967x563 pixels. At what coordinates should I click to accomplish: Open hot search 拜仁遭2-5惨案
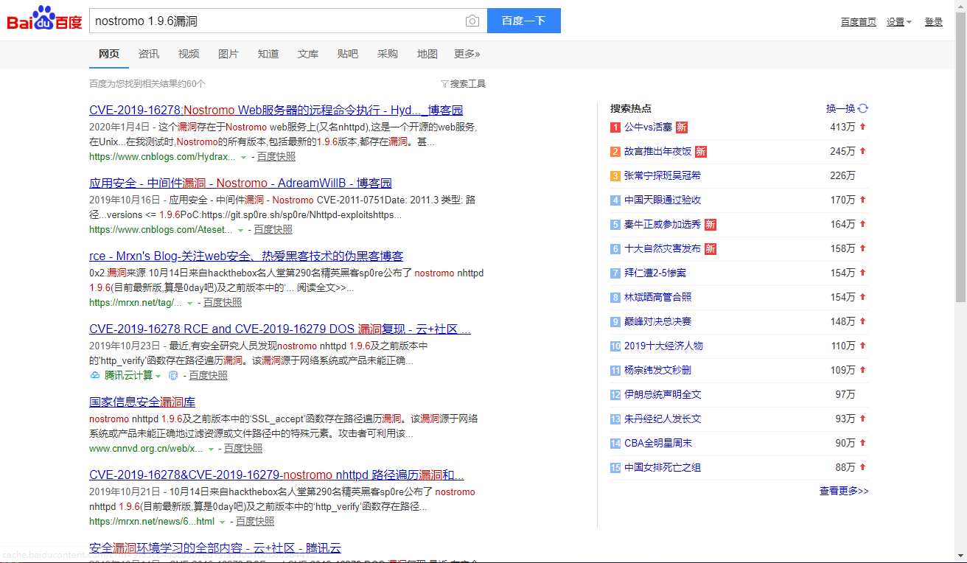tap(655, 273)
